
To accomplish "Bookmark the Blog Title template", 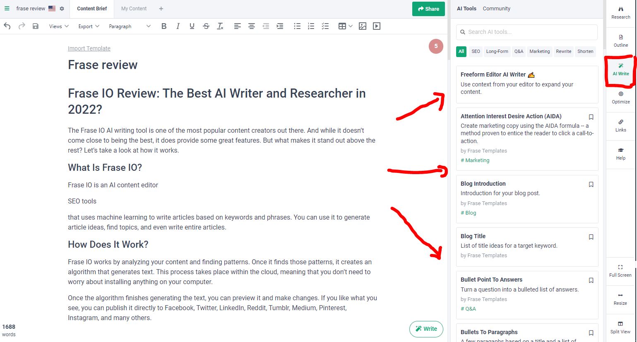I will [x=591, y=237].
